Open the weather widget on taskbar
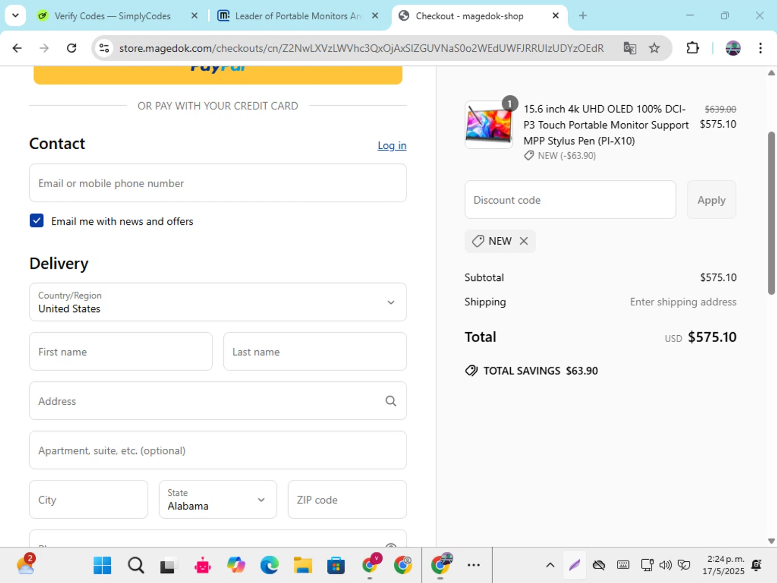 pyautogui.click(x=26, y=564)
